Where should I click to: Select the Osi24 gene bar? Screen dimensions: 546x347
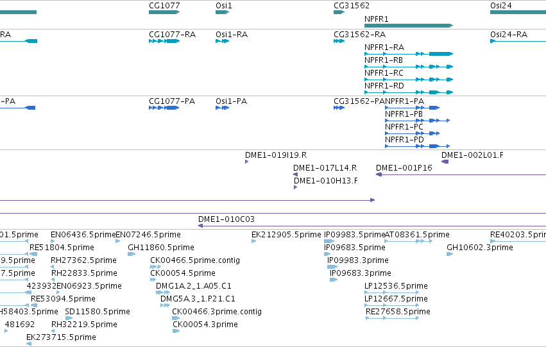pyautogui.click(x=518, y=12)
